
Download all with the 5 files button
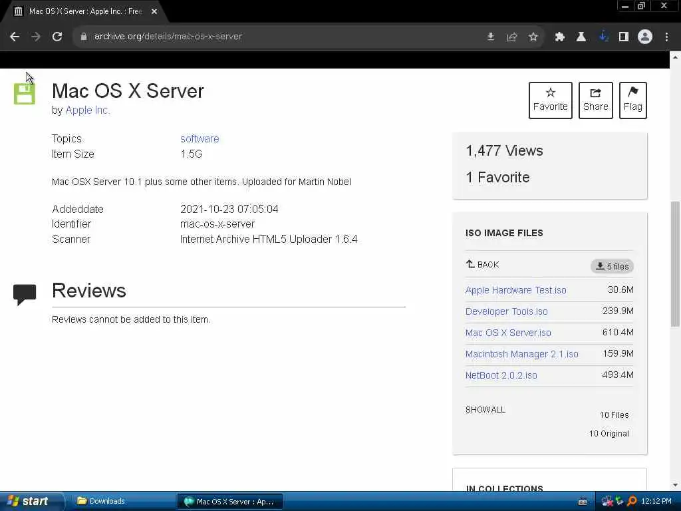click(612, 266)
